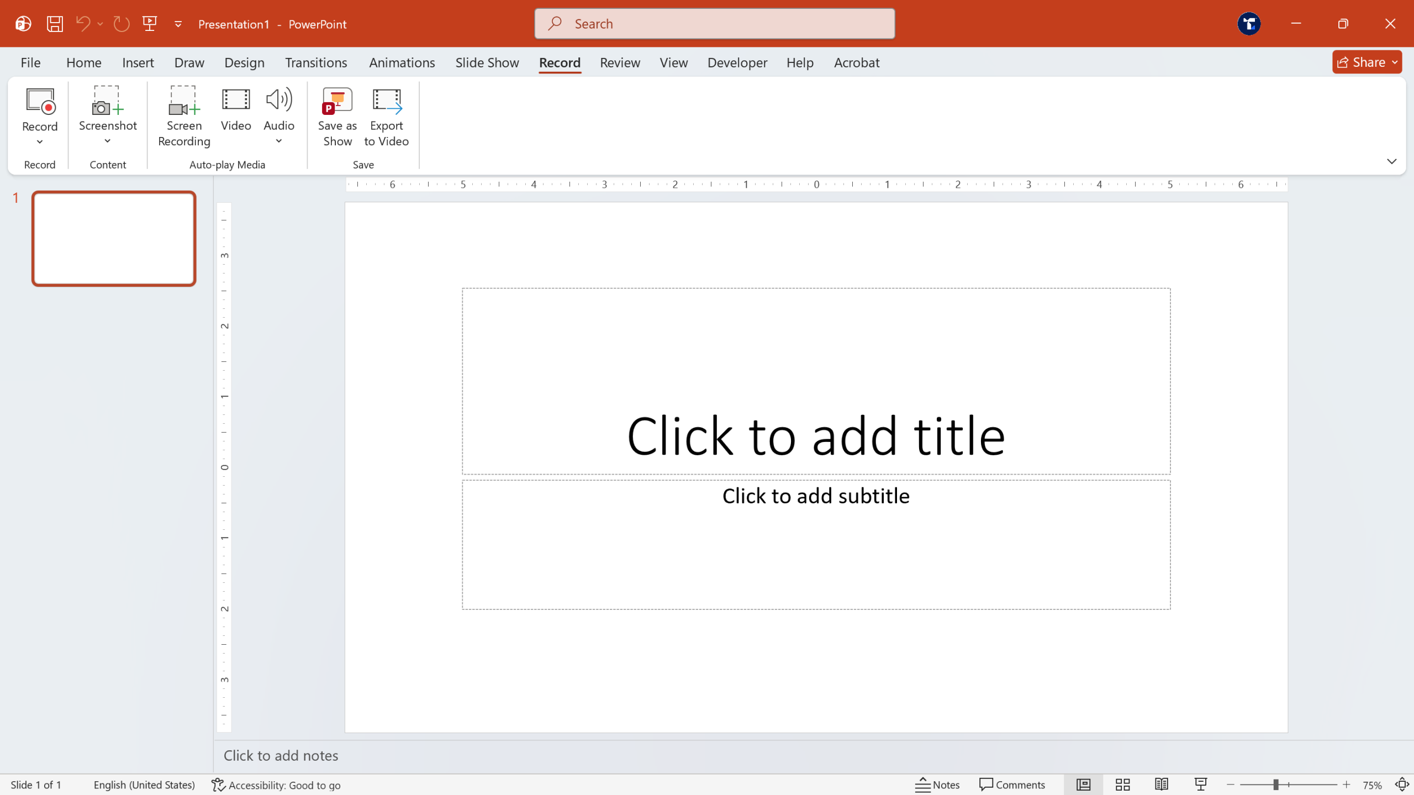Open the Acrobat tab
This screenshot has width=1414, height=795.
click(x=856, y=62)
